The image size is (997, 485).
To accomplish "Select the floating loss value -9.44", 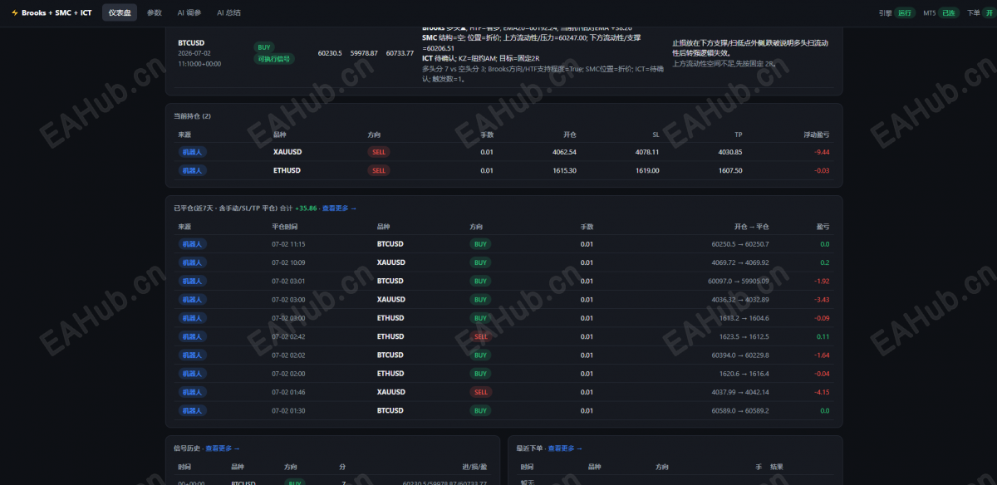I will pyautogui.click(x=822, y=152).
